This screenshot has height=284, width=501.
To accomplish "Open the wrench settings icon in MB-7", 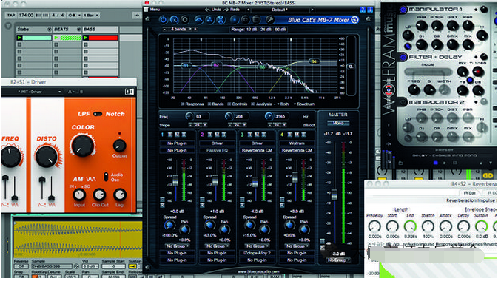I will pyautogui.click(x=269, y=20).
